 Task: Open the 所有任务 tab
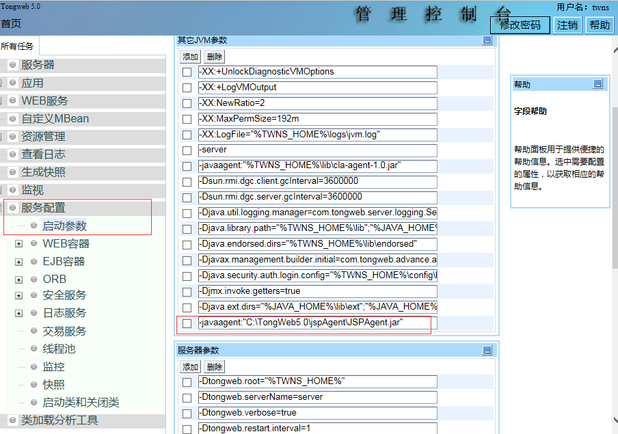[18, 46]
